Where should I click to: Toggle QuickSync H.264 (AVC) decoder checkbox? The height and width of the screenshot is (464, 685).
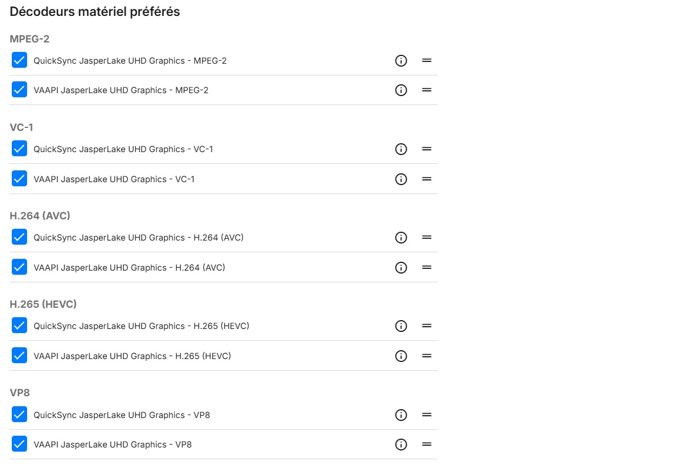19,238
